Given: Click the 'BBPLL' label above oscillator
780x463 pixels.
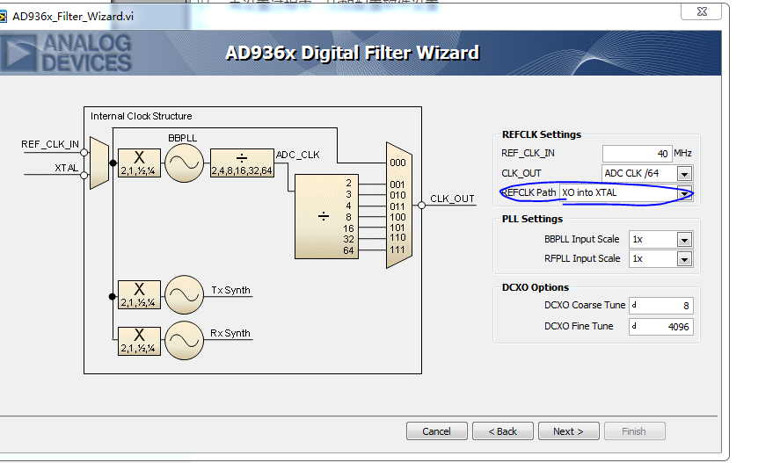Looking at the screenshot, I should pos(183,138).
